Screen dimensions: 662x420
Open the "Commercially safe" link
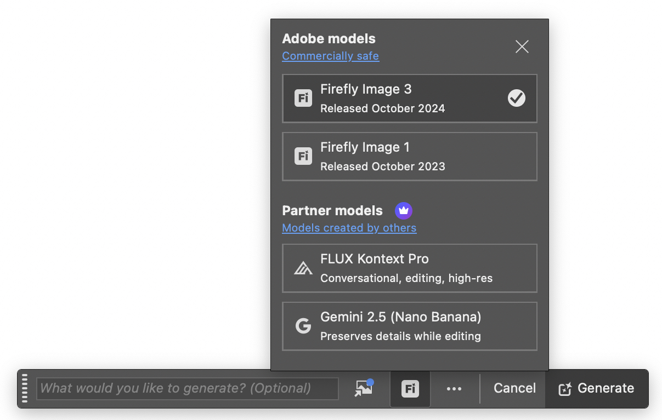(330, 56)
